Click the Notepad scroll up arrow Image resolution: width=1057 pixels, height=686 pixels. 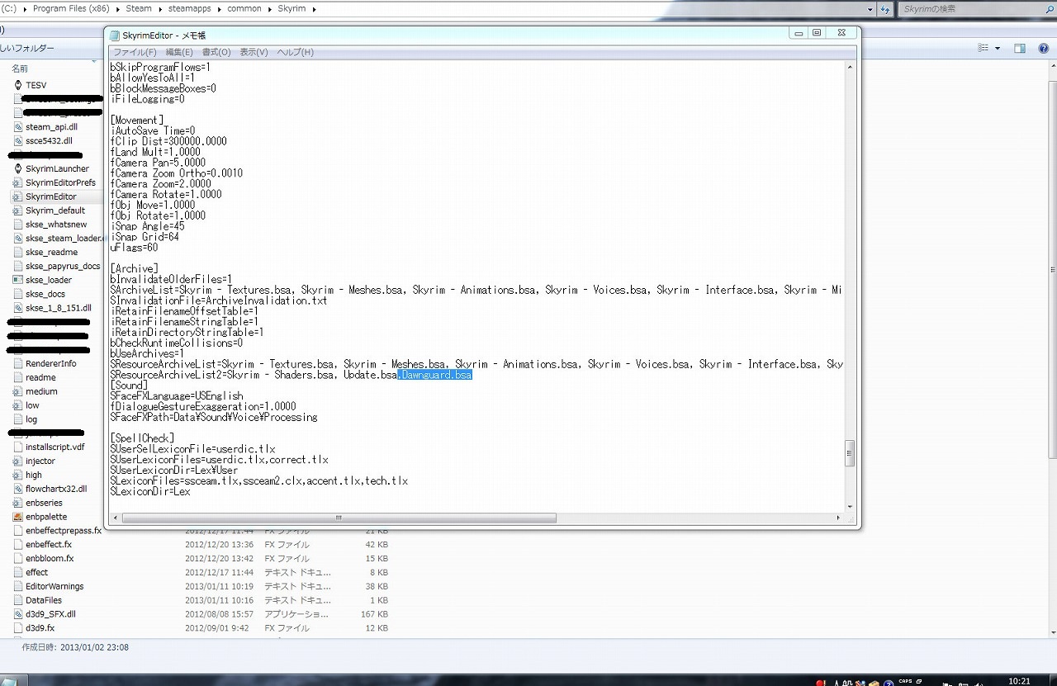click(850, 67)
